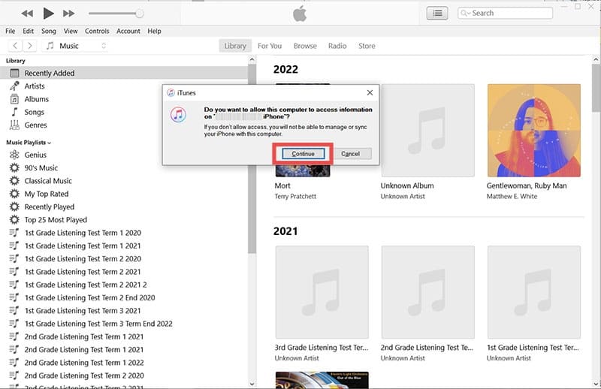Click into the Search field
The height and width of the screenshot is (389, 601).
pos(509,13)
